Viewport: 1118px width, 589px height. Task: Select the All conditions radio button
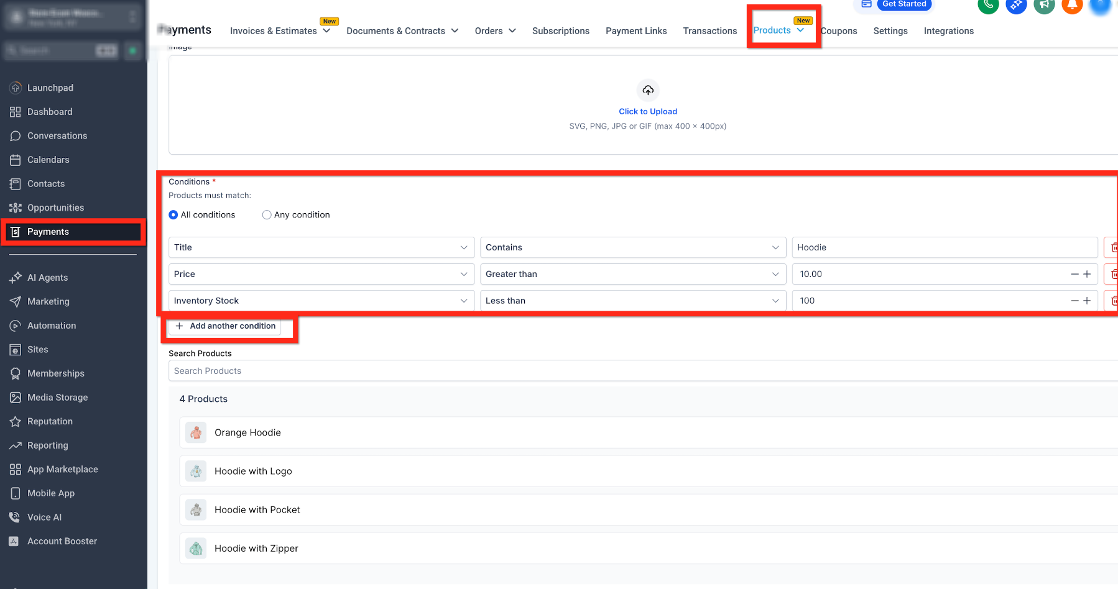[173, 215]
